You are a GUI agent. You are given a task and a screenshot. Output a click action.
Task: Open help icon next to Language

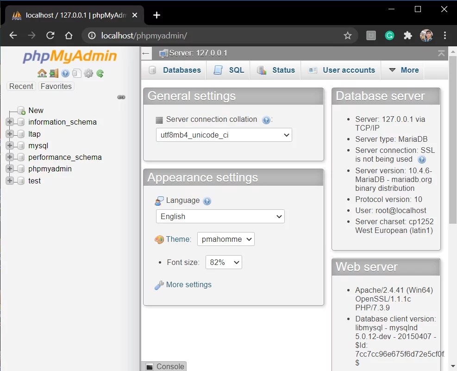click(207, 201)
